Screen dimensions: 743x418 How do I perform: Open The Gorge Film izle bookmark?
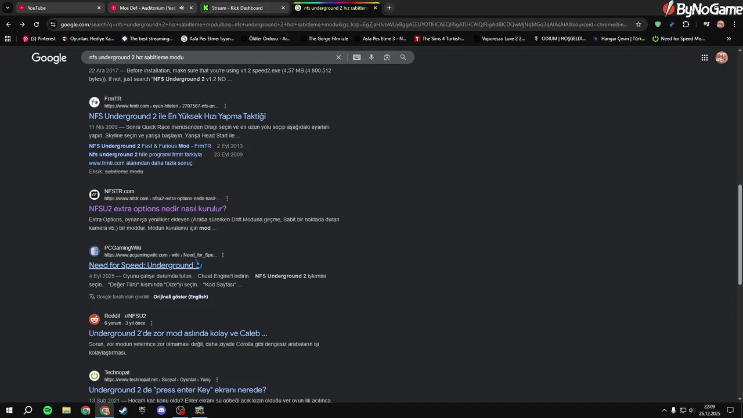(324, 39)
